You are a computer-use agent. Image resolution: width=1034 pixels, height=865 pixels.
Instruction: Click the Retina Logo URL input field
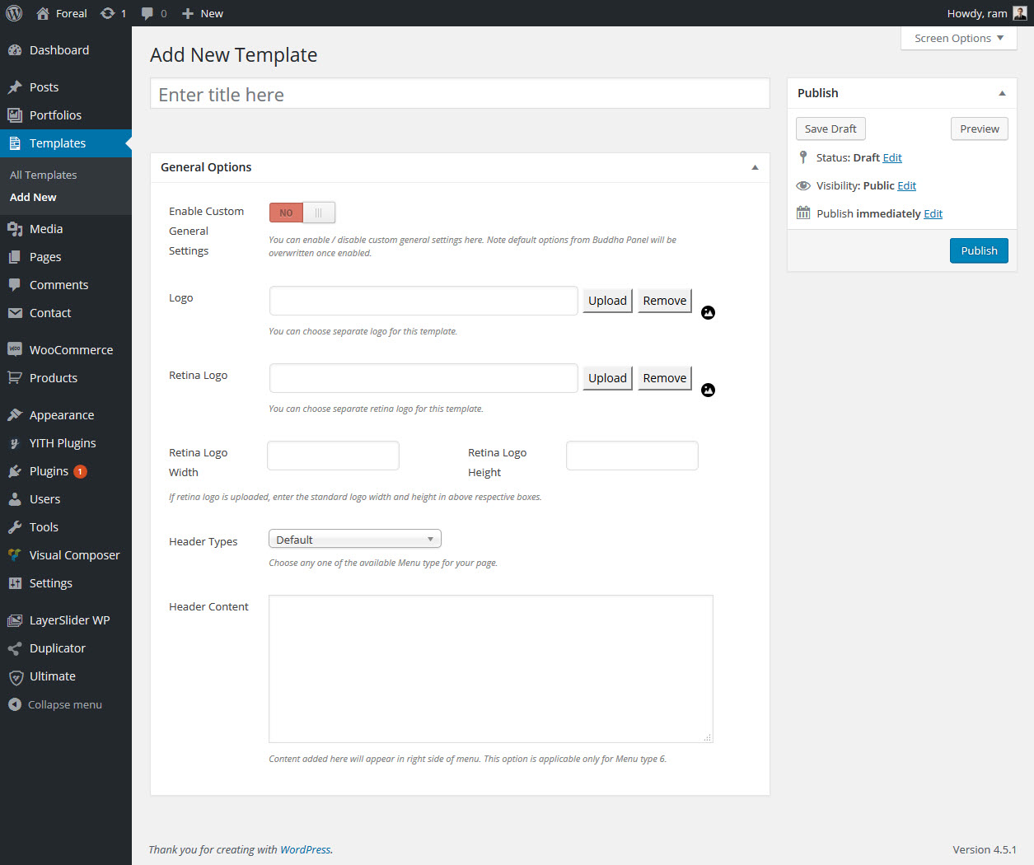coord(423,378)
